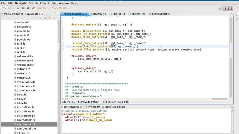The width and height of the screenshot is (239, 134).
Task: Select the googlegadgets editor tab
Action: pyautogui.click(x=74, y=14)
